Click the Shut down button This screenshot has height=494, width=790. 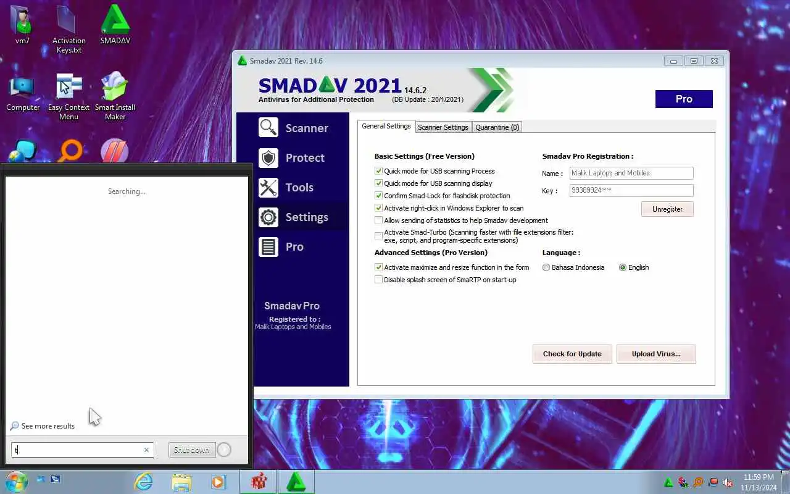191,450
